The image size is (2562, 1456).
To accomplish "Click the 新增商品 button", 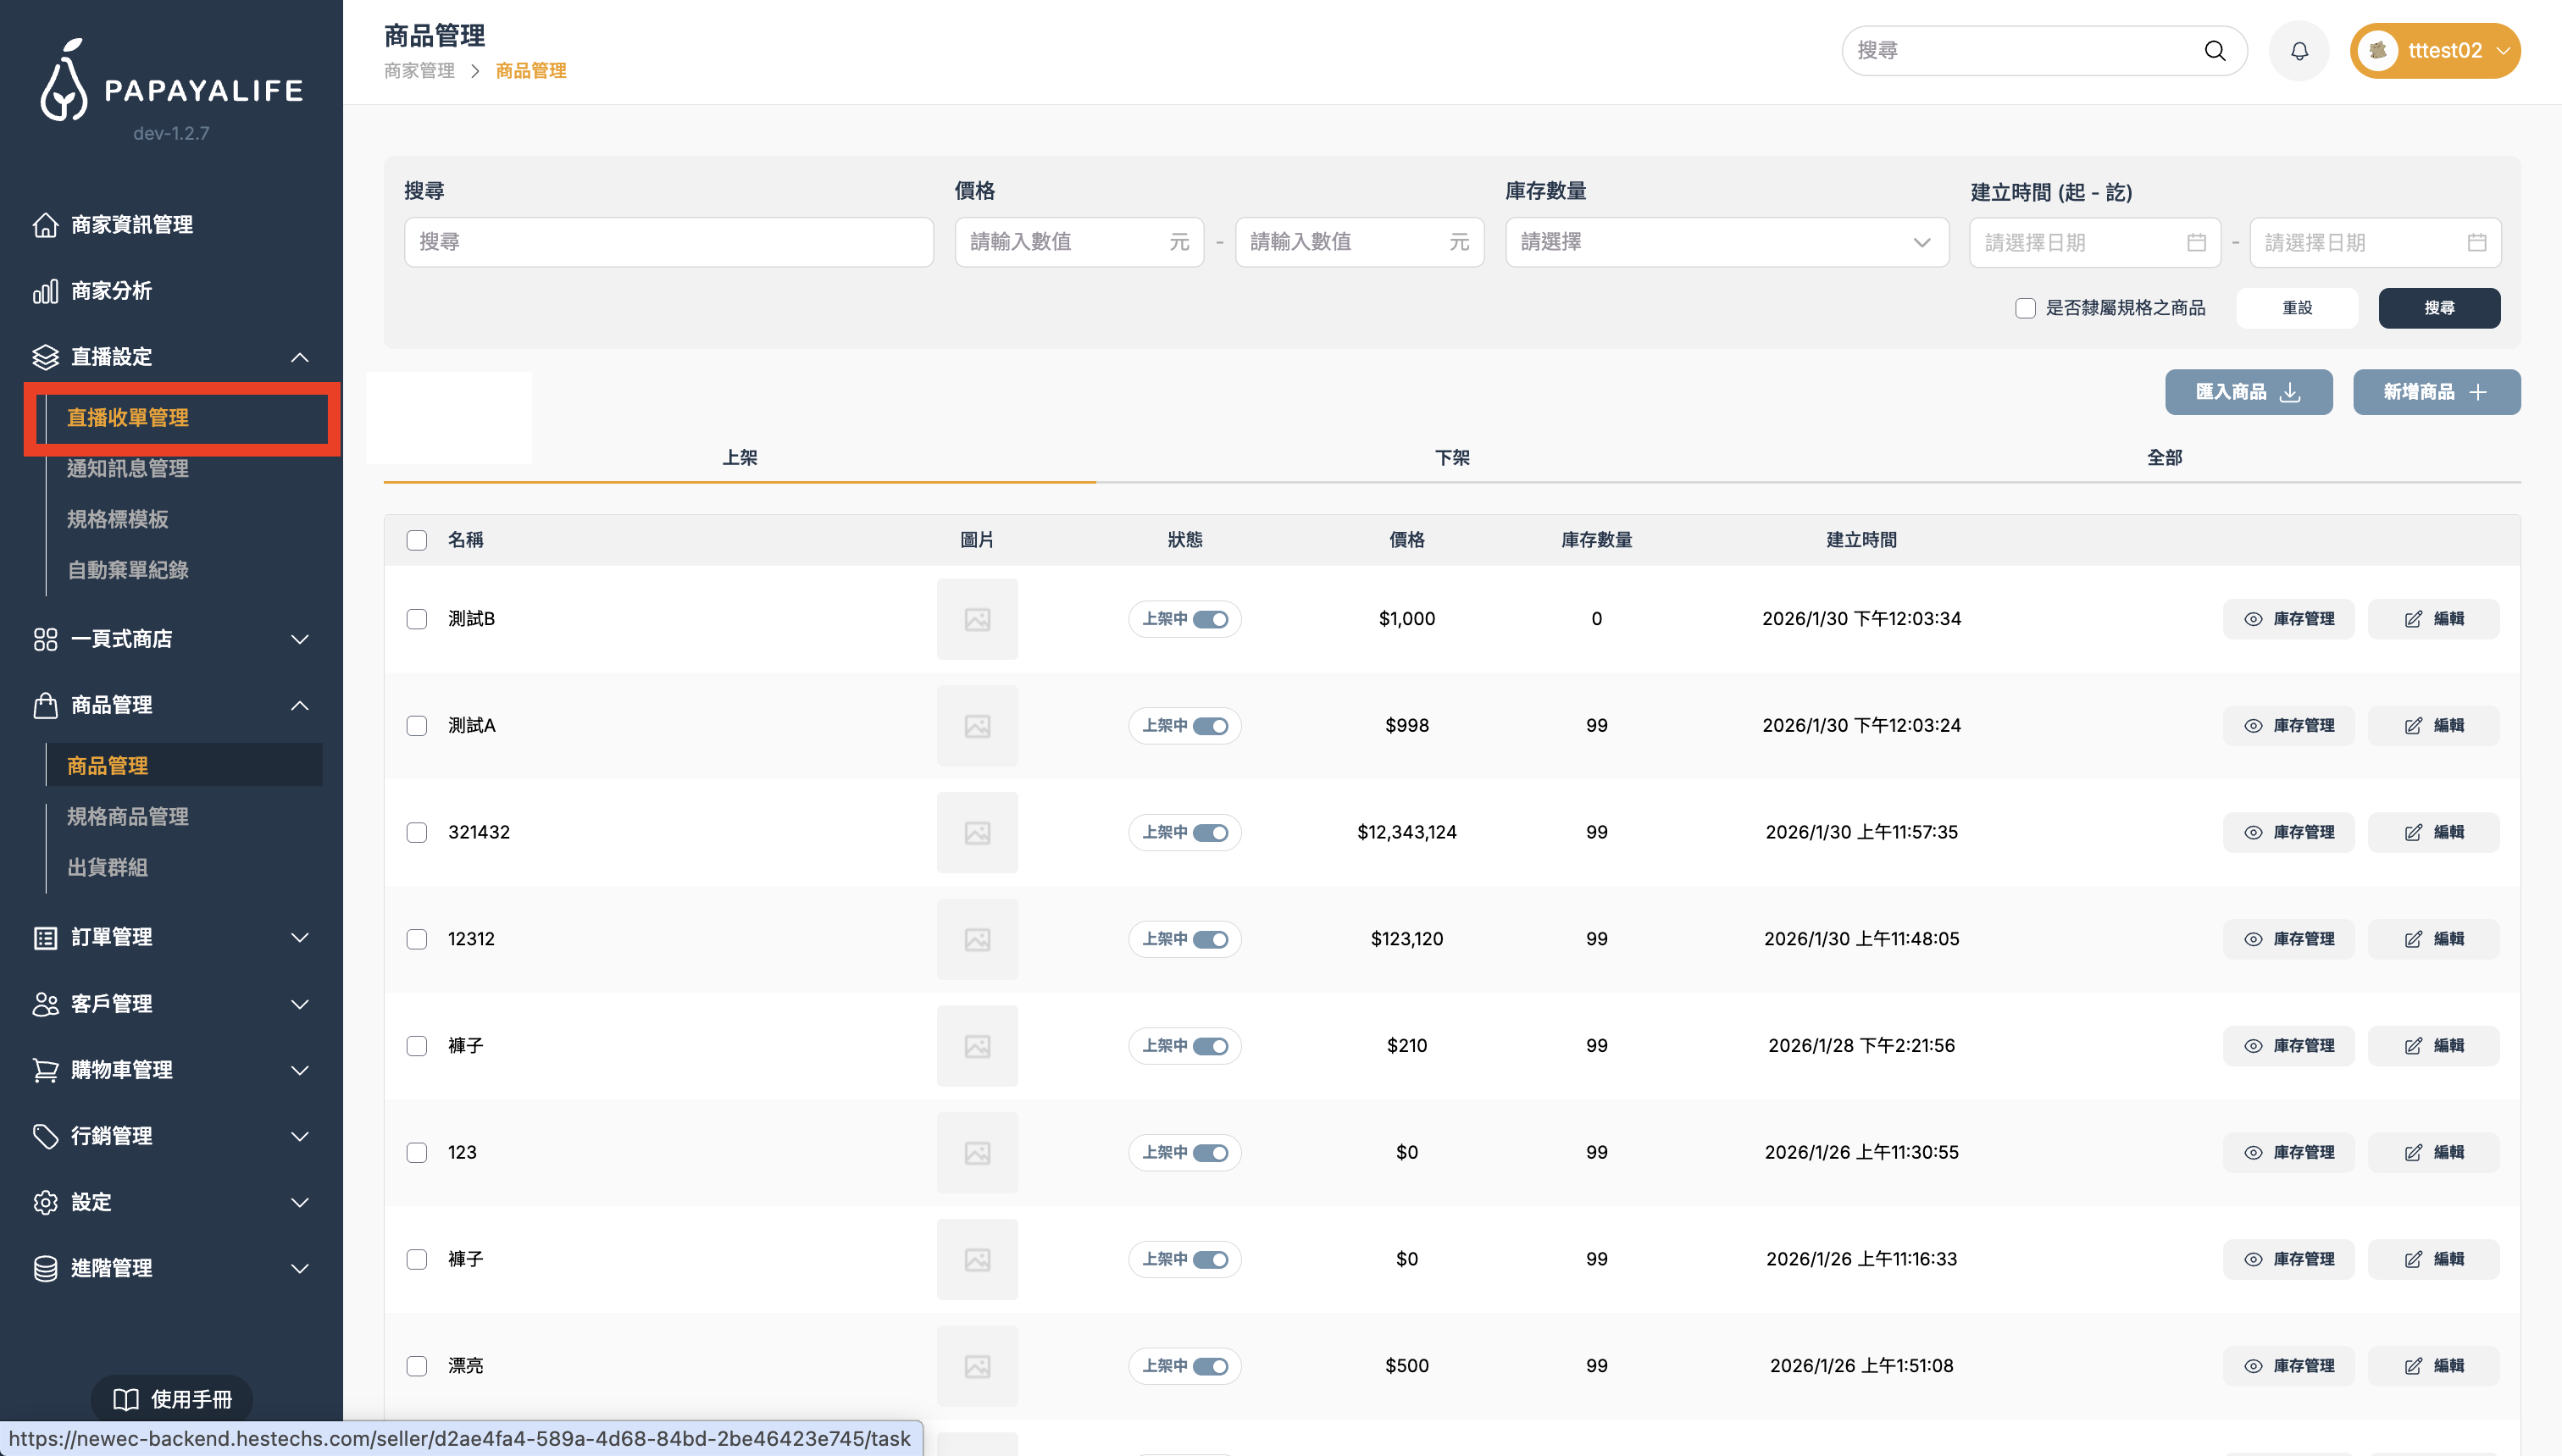I will point(2436,392).
